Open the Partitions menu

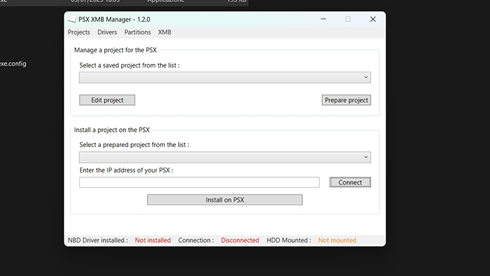pyautogui.click(x=137, y=32)
